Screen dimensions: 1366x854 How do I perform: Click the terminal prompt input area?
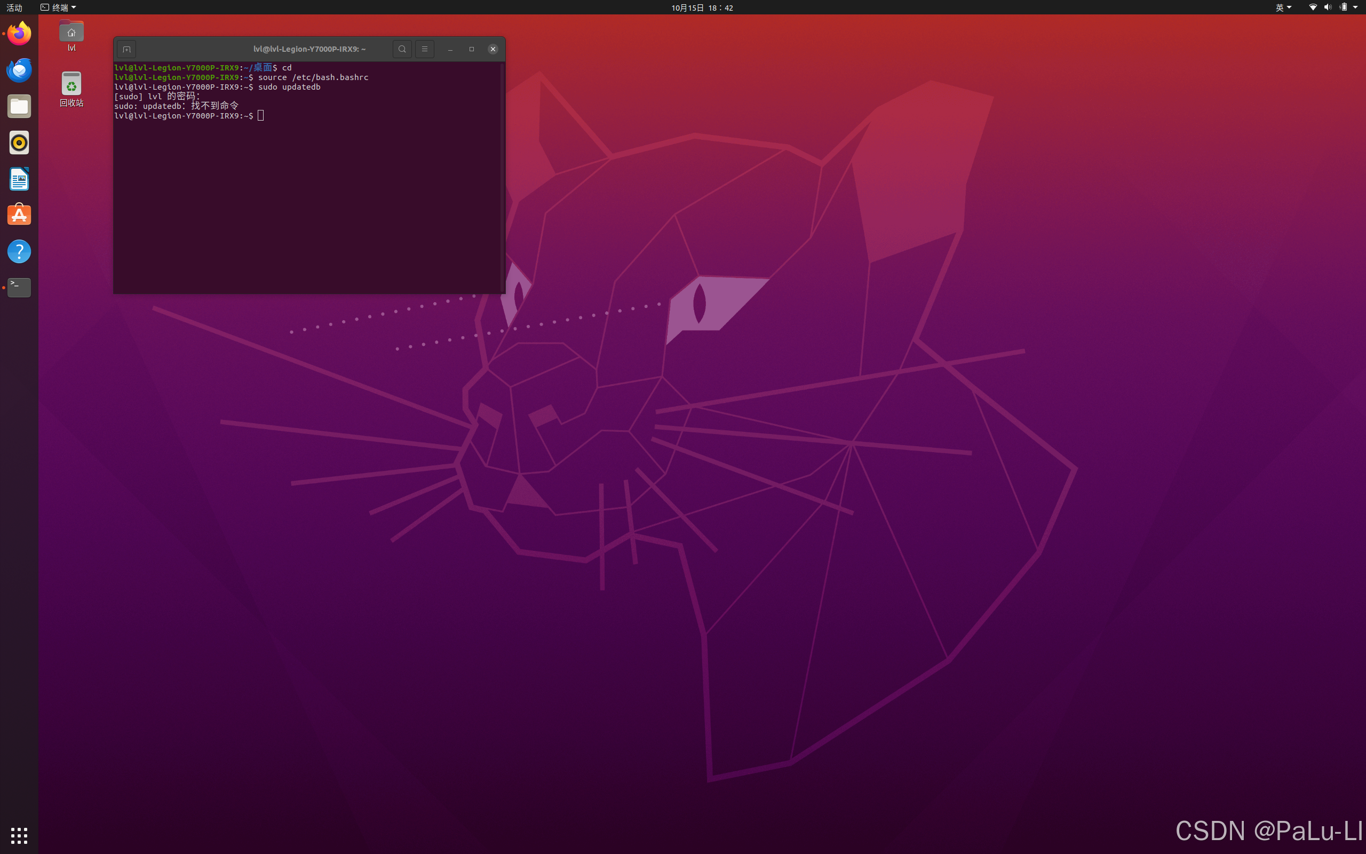pos(261,116)
